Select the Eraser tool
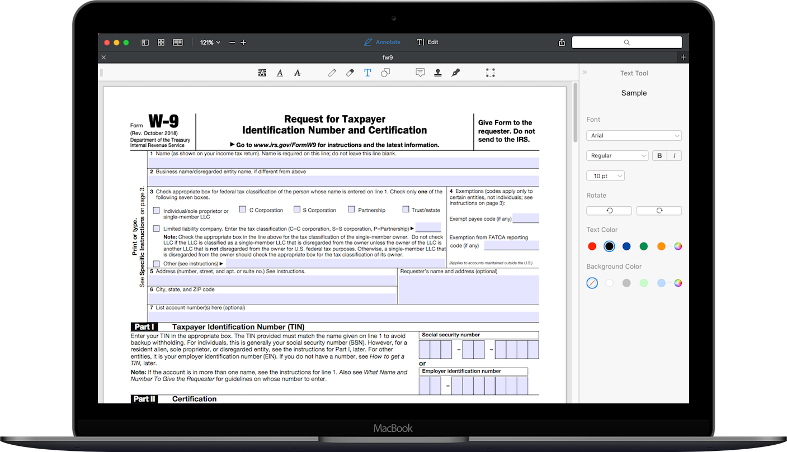Image resolution: width=787 pixels, height=452 pixels. [350, 73]
